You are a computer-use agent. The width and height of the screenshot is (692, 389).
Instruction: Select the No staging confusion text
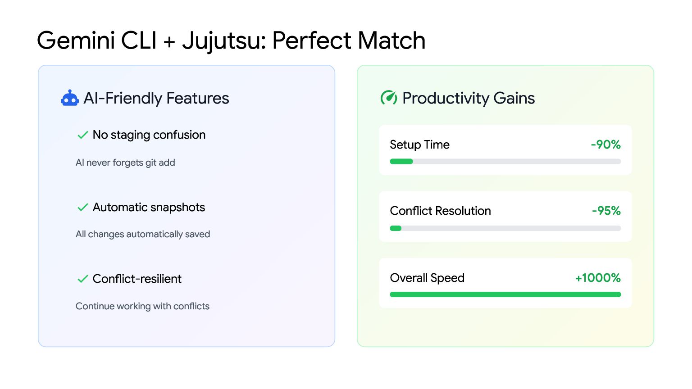(x=149, y=135)
